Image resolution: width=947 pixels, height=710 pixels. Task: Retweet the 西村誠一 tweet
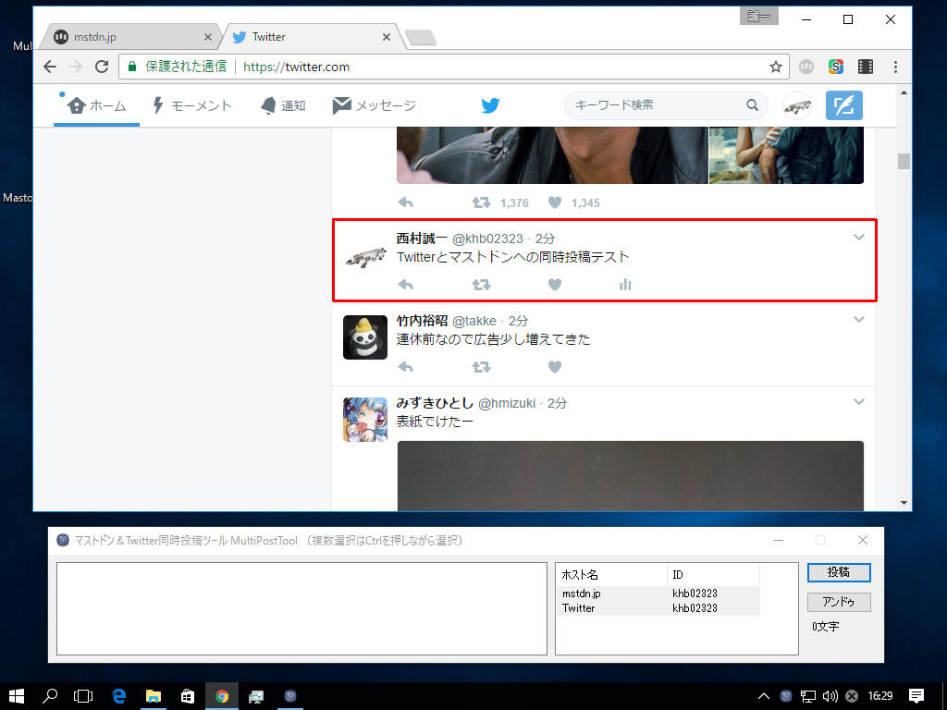(481, 285)
